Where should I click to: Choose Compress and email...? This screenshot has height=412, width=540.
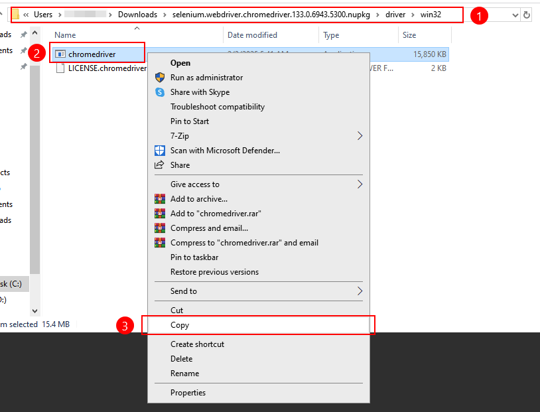(259, 228)
